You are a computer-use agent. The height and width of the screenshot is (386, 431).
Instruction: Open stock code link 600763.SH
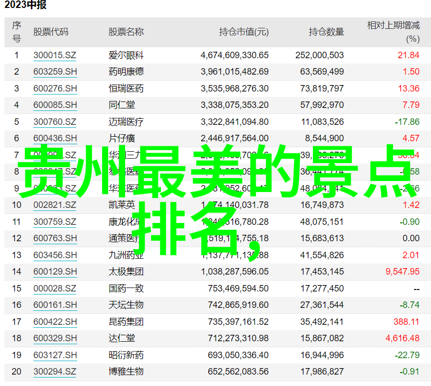click(x=55, y=238)
